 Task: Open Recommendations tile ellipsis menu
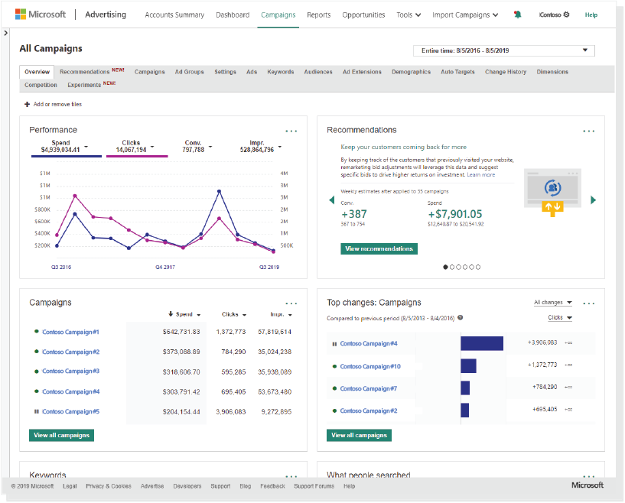pos(589,131)
